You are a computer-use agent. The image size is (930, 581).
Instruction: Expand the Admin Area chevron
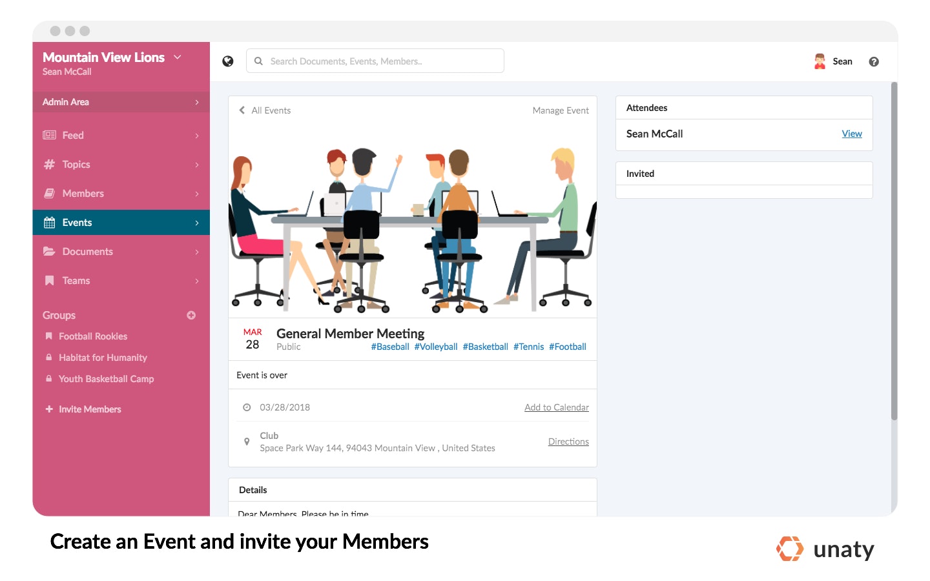coord(197,102)
